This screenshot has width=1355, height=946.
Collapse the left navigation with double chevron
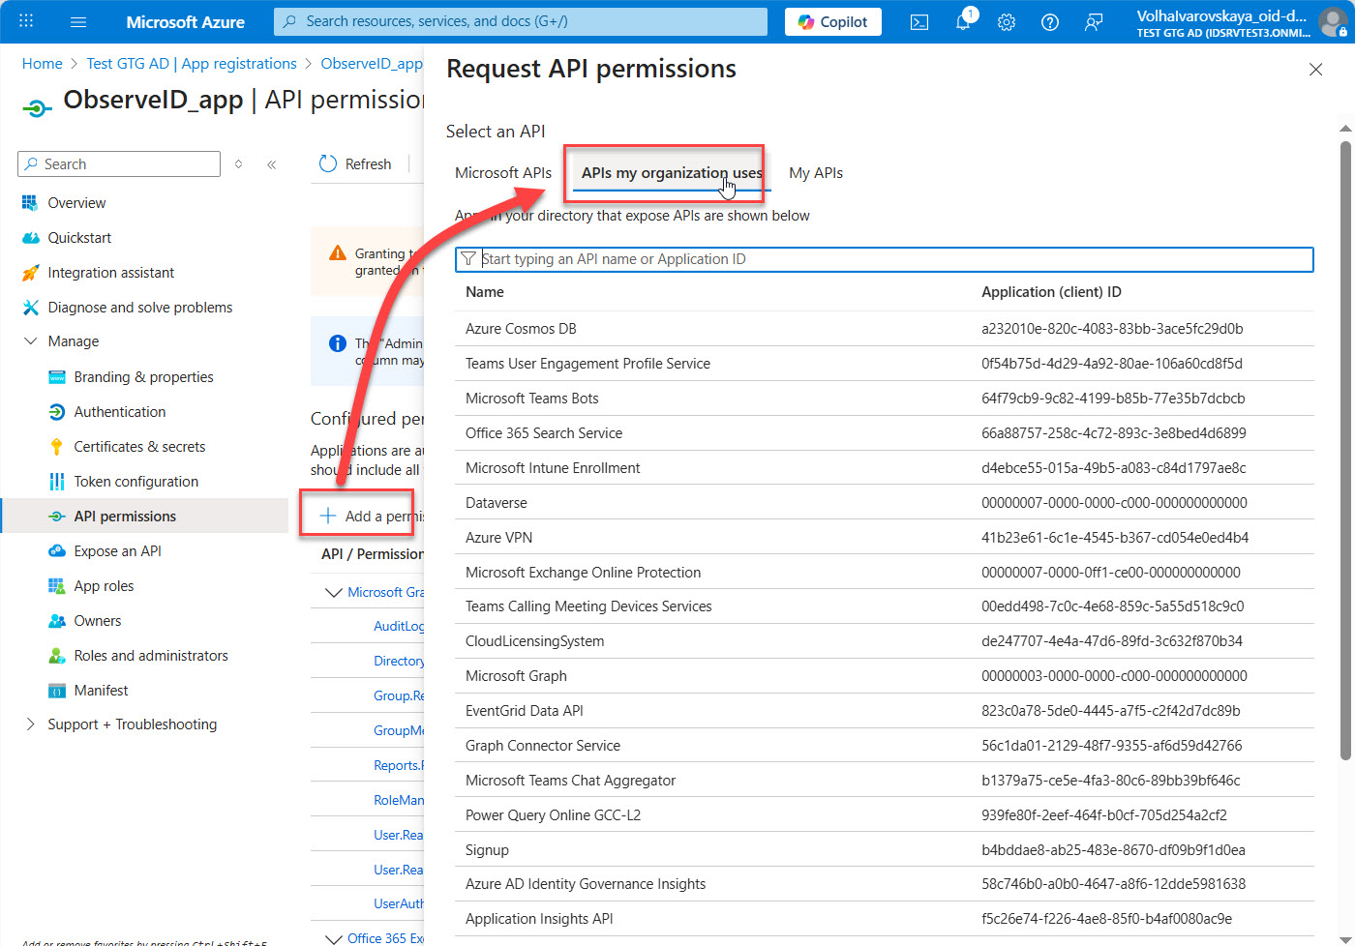coord(272,164)
